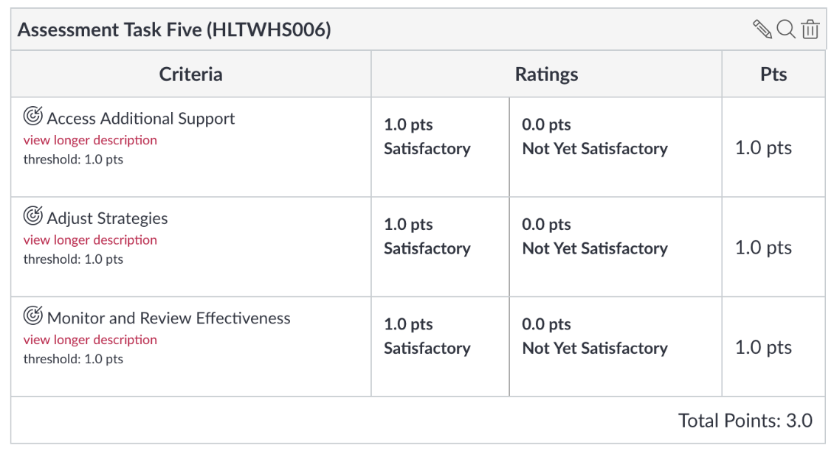Click the Total Points: 3.0 text
834x454 pixels.
(x=745, y=421)
